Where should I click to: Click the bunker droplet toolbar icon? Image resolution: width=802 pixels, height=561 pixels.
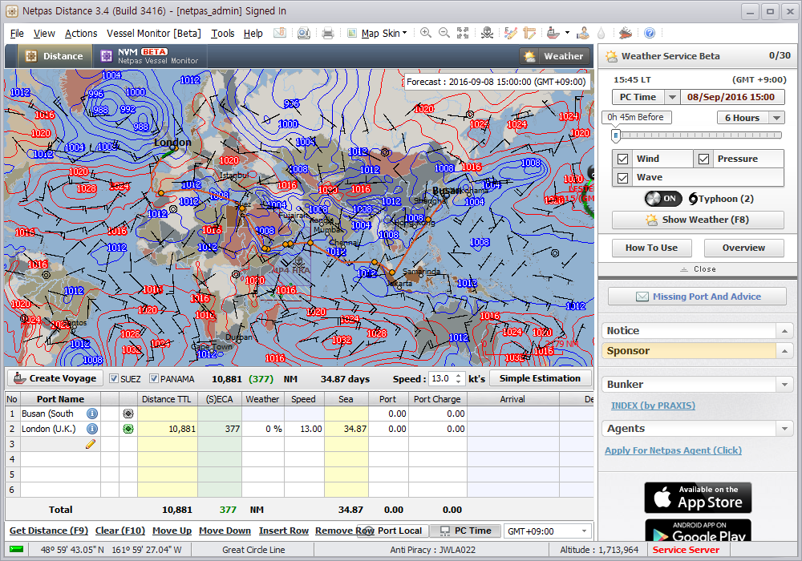pyautogui.click(x=601, y=33)
